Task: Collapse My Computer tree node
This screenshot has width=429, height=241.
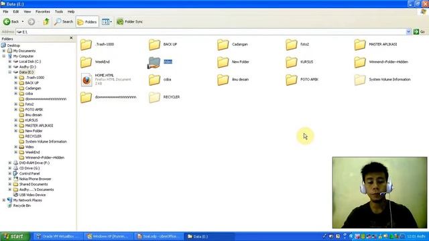Action: 4,56
